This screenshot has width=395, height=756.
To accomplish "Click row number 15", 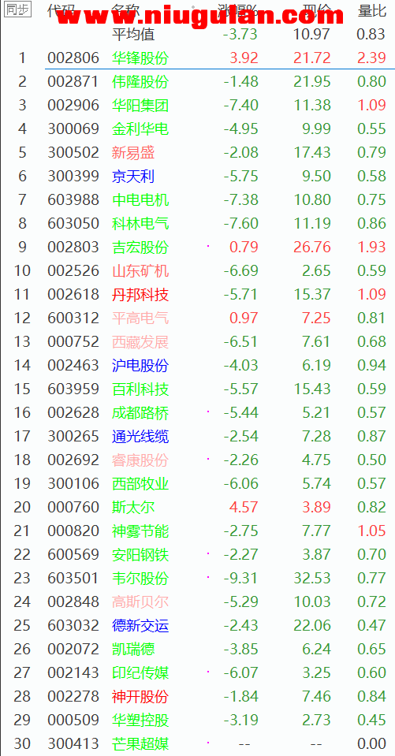I will pos(22,389).
